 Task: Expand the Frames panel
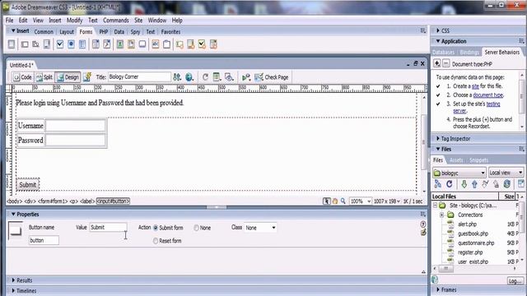click(x=438, y=289)
